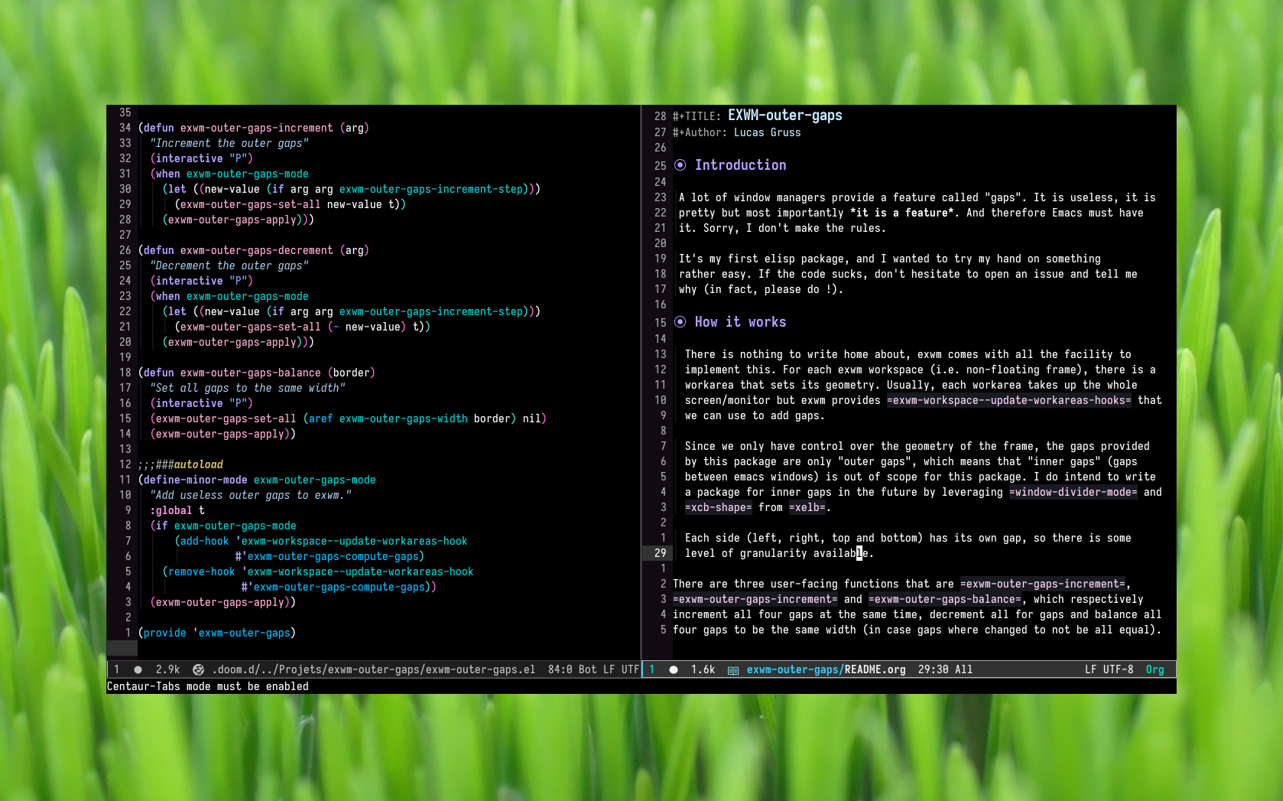Fold the Introduction heading via its bullet
The width and height of the screenshot is (1283, 801).
pos(680,165)
